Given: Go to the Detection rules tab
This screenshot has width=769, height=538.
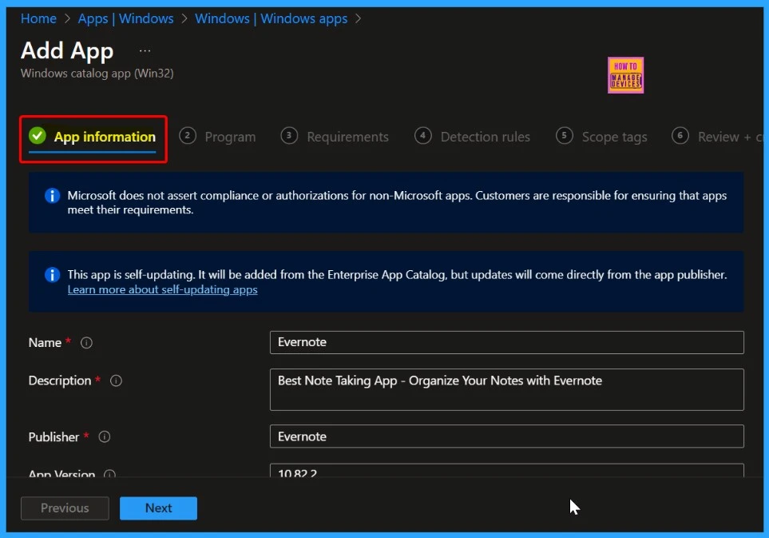Looking at the screenshot, I should [x=472, y=137].
